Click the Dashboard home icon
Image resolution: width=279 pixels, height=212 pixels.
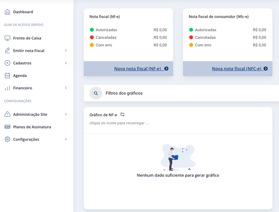[x=7, y=12]
